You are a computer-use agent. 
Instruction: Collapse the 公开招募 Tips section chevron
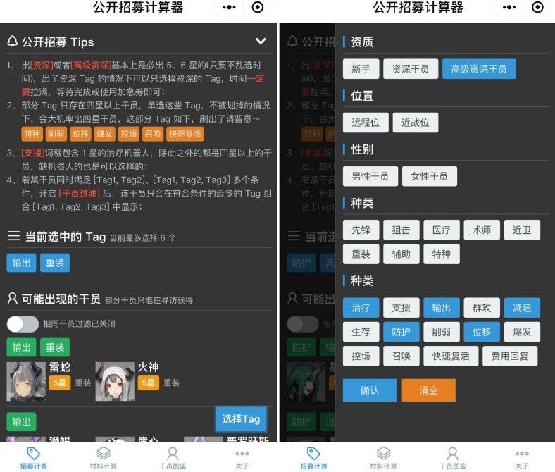pos(261,42)
